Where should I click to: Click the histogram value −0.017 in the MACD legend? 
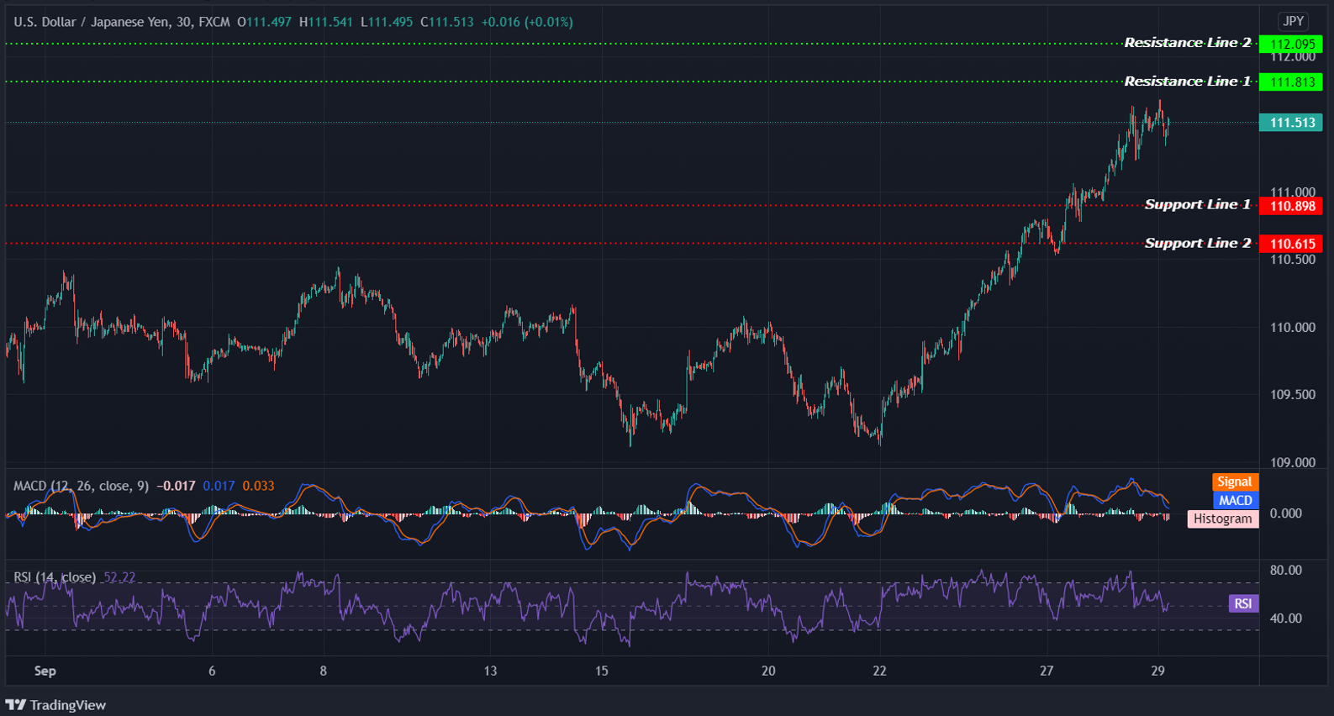click(176, 486)
